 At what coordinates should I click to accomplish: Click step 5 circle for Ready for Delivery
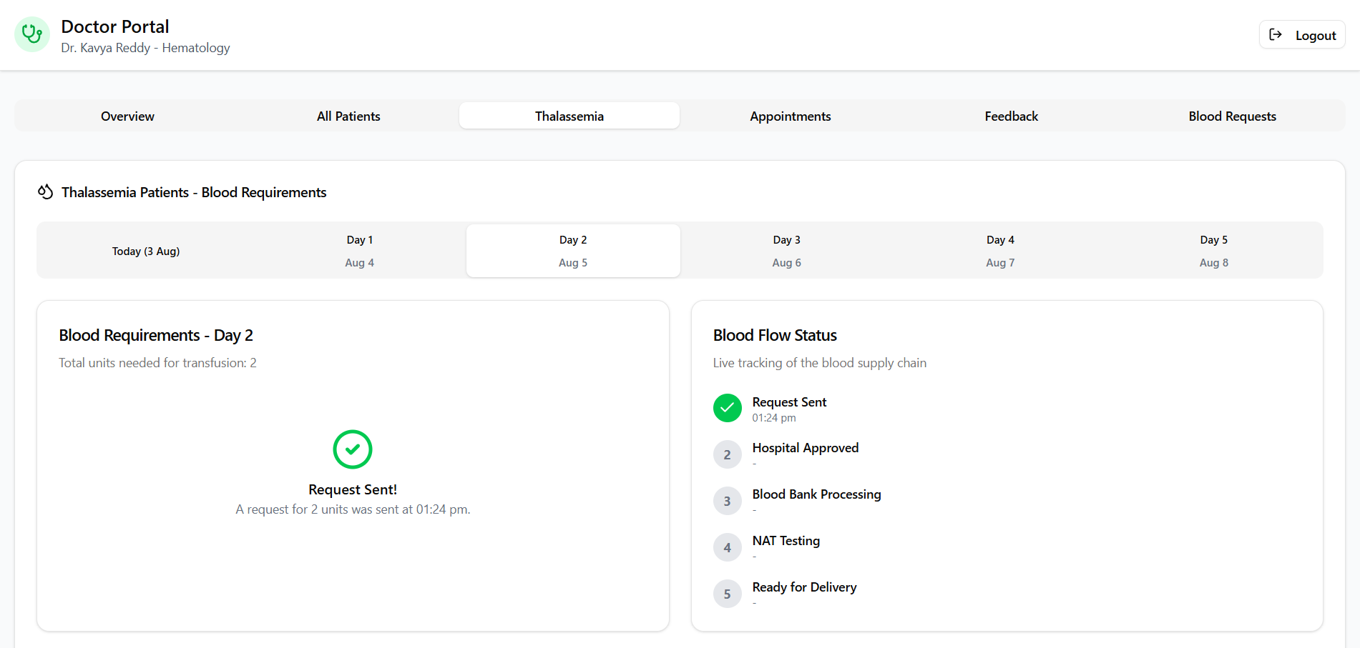[728, 594]
